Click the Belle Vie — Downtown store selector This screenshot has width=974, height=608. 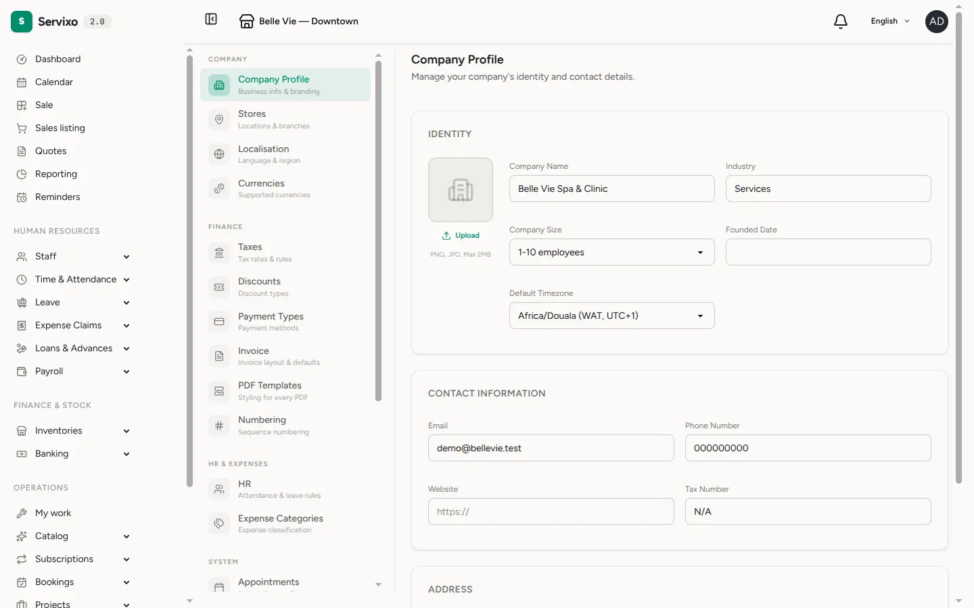(299, 22)
